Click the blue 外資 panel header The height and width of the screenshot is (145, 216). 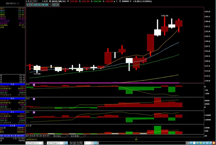12,84
